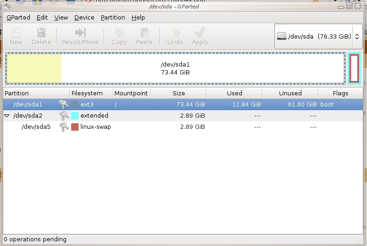Image resolution: width=367 pixels, height=246 pixels.
Task: Open the /dev/sda device dropdown
Action: click(x=318, y=37)
